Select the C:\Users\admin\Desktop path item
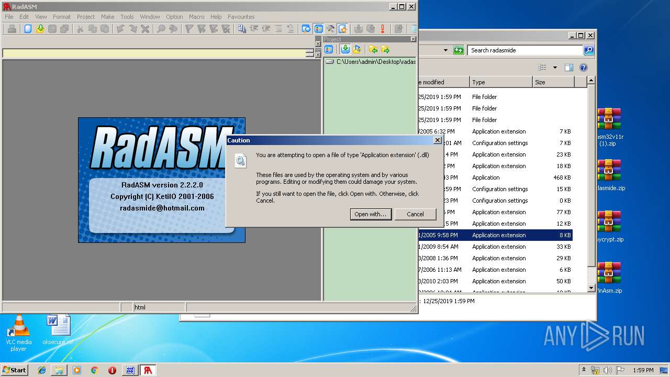 [371, 62]
